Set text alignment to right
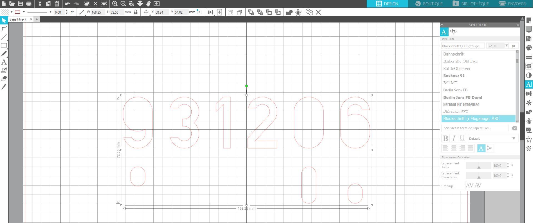The width and height of the screenshot is (533, 223). coord(462,148)
